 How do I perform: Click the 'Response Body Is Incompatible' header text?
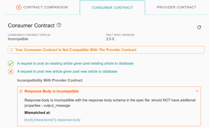(x=51, y=91)
